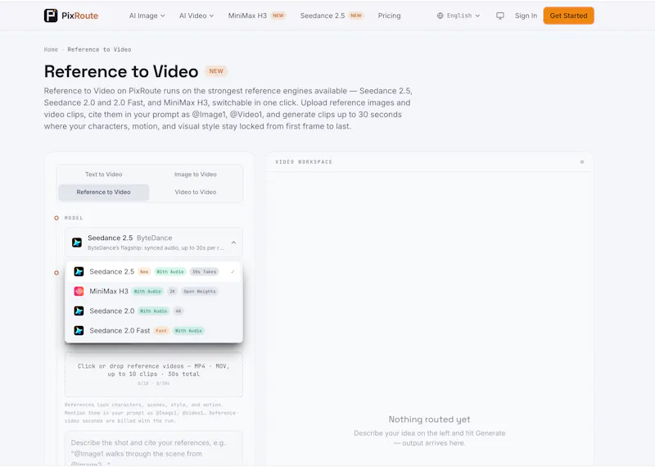The height and width of the screenshot is (467, 655).
Task: Switch to Image to Video tab
Action: [195, 175]
